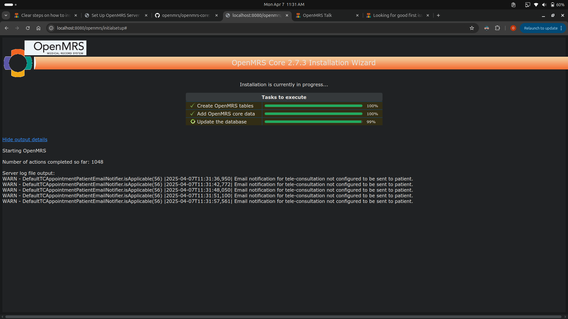Open the Extensions puzzle menu

pyautogui.click(x=498, y=28)
